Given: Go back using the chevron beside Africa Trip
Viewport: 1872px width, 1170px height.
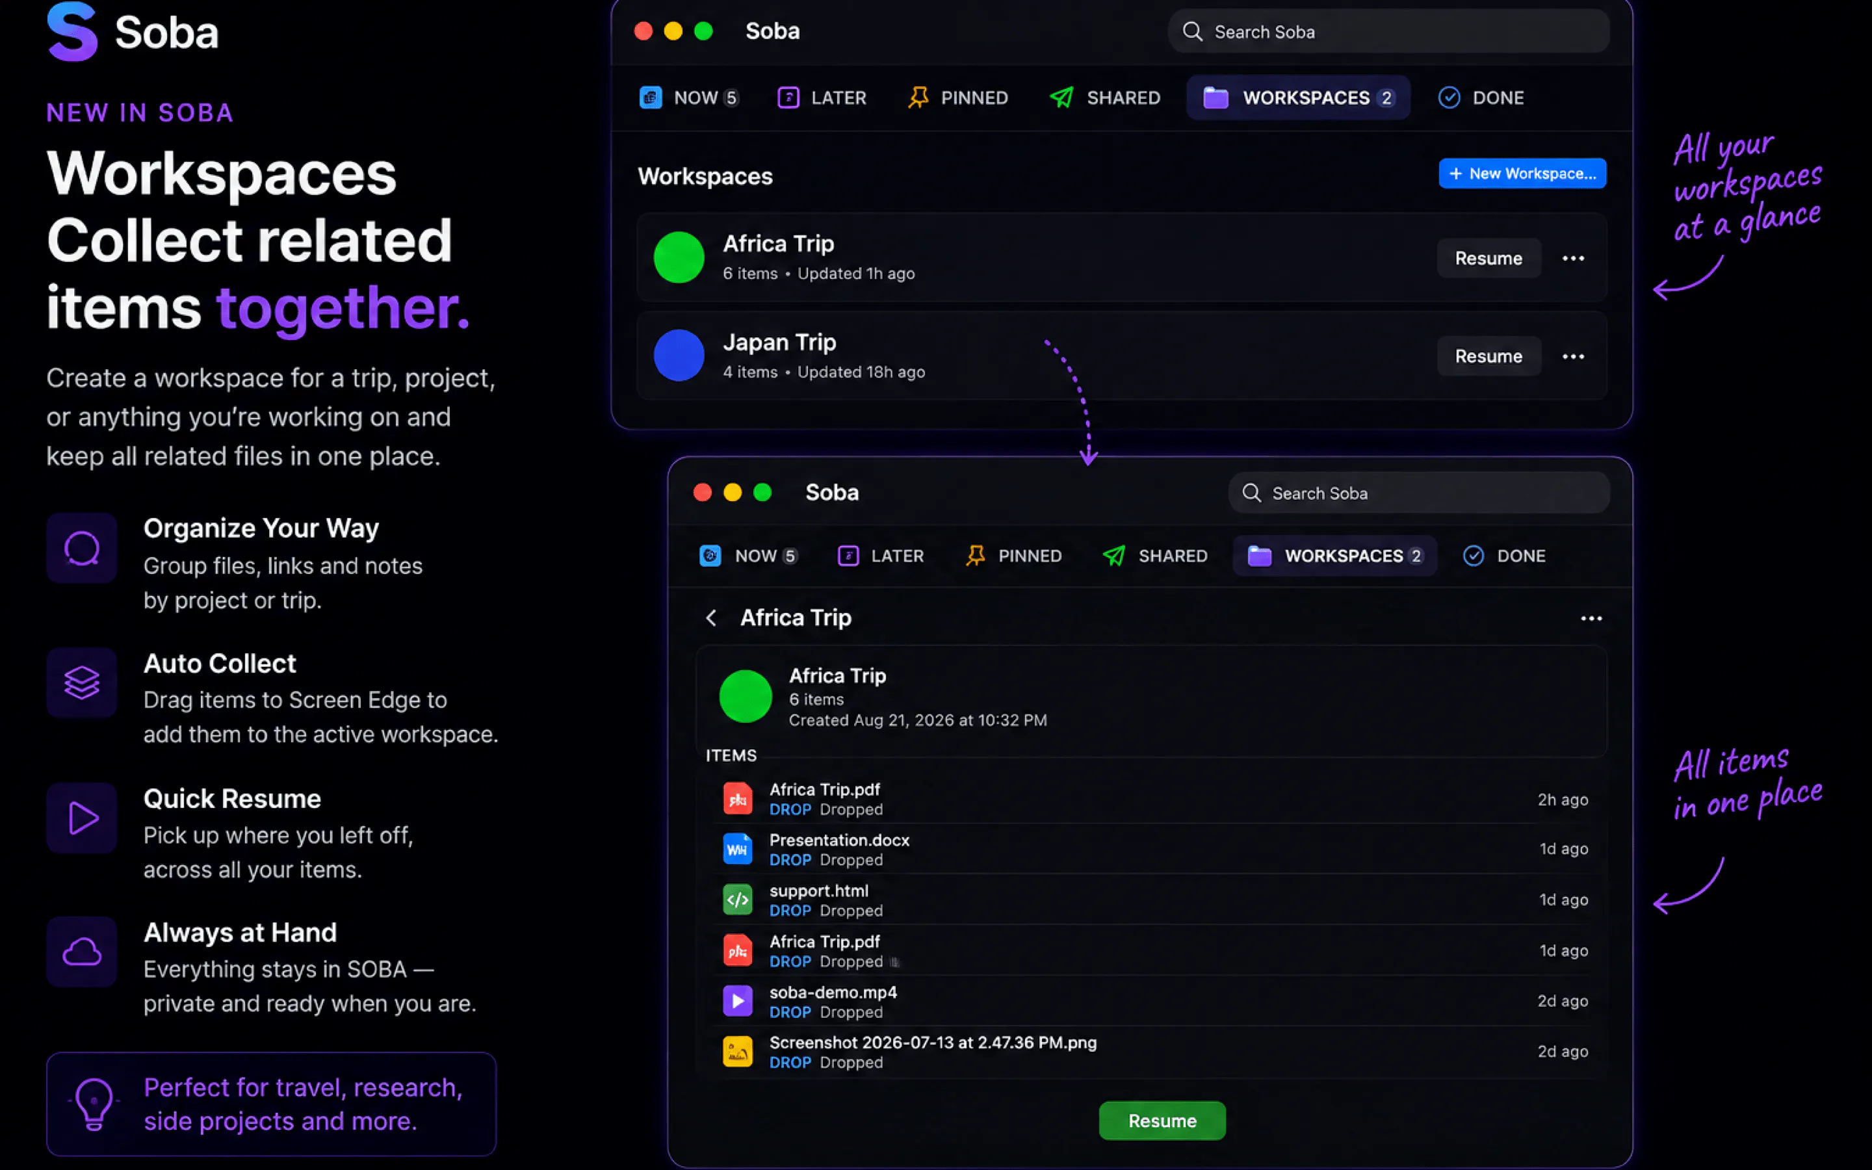Looking at the screenshot, I should coord(711,617).
